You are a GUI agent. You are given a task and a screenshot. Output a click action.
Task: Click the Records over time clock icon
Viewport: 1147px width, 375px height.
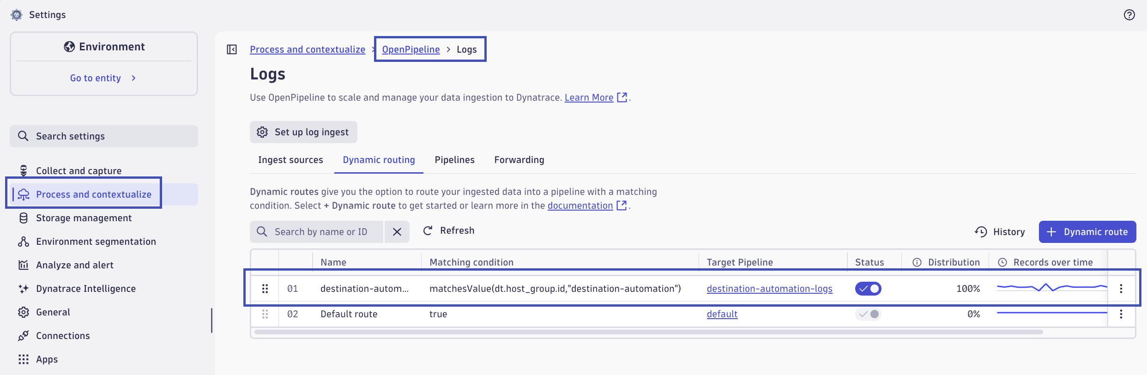click(x=1002, y=262)
